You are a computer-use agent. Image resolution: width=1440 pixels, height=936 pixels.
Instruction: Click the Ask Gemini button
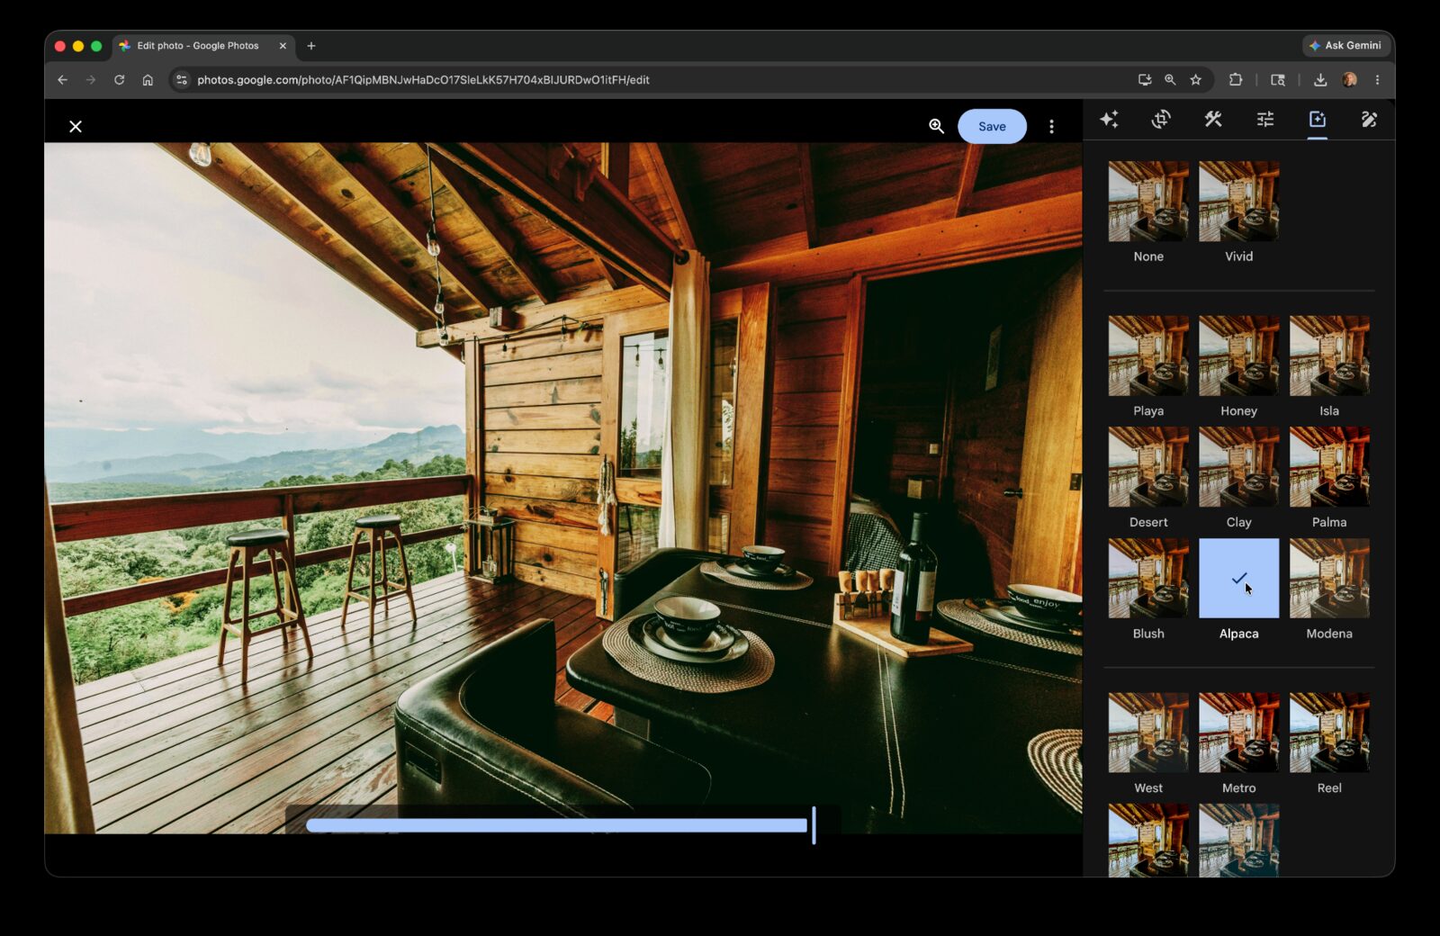pyautogui.click(x=1345, y=46)
